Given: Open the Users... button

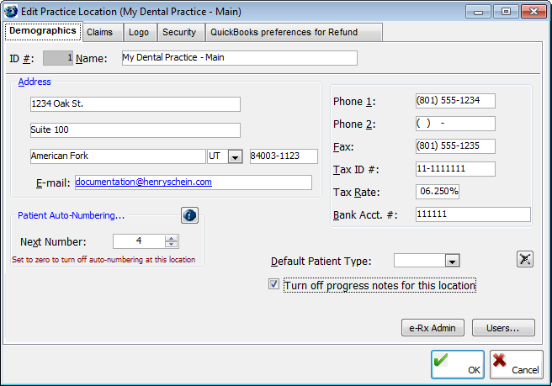Looking at the screenshot, I should point(503,328).
